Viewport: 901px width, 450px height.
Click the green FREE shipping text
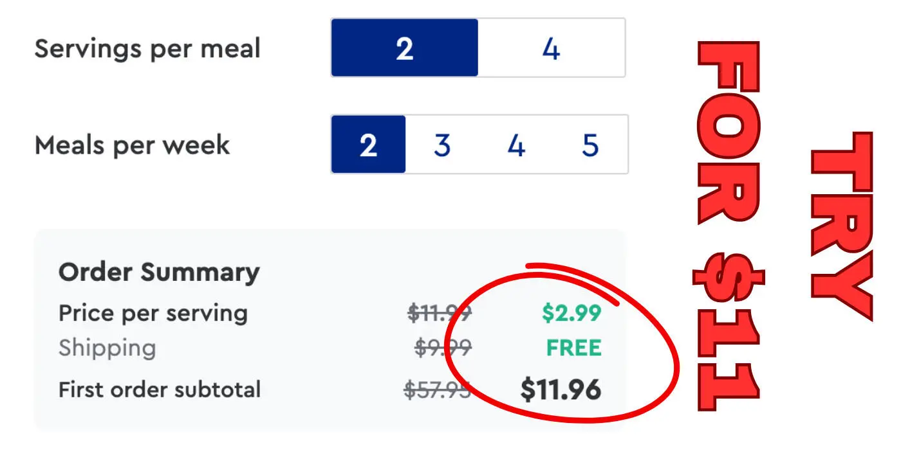click(x=573, y=348)
